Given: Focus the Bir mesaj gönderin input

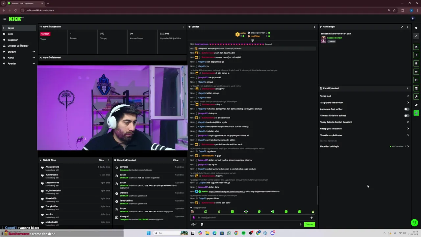Looking at the screenshot, I should [252, 218].
